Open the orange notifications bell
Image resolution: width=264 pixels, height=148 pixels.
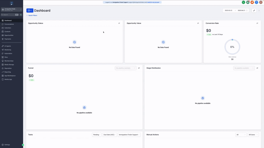pos(252,2)
